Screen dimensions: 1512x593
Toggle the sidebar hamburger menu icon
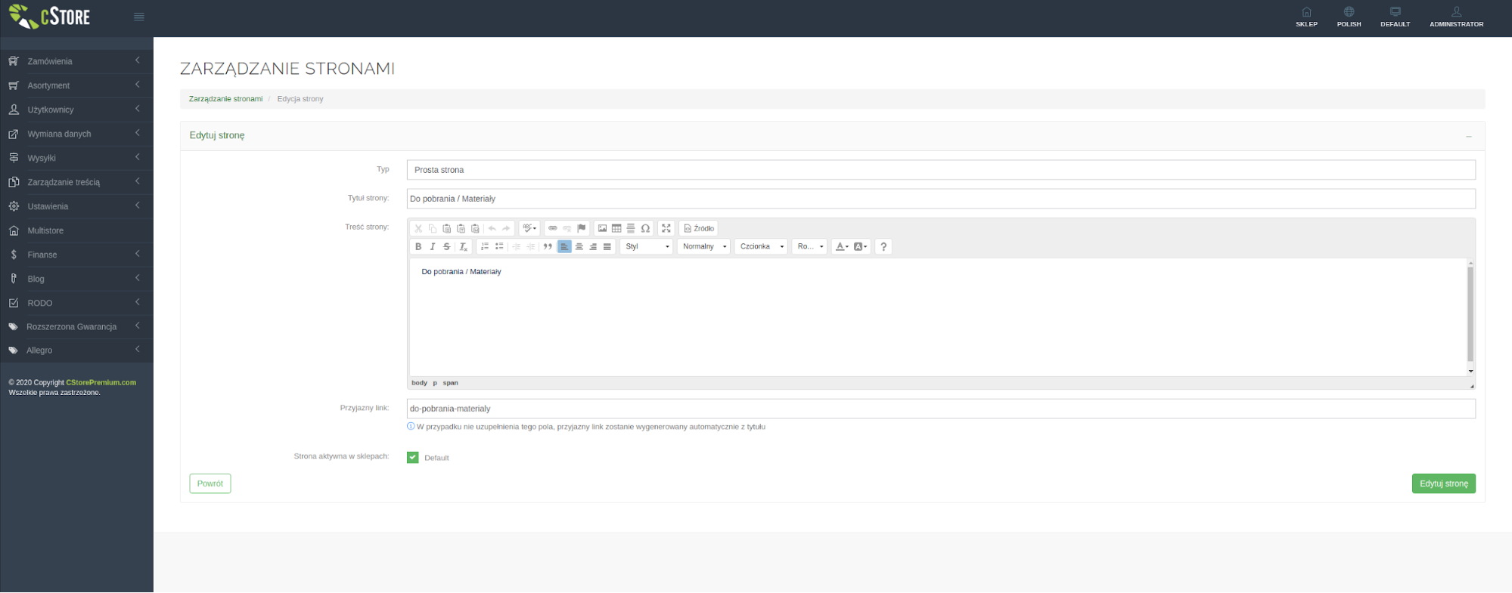pos(139,17)
